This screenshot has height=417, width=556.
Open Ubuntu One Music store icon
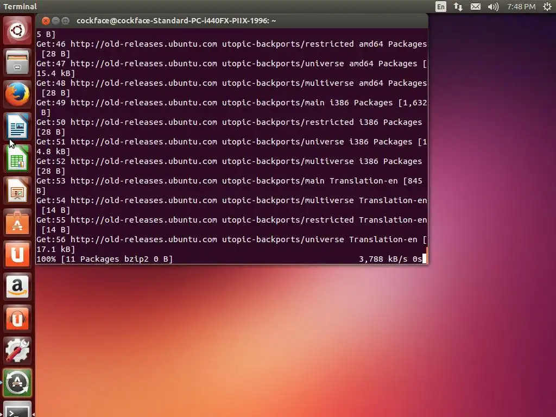point(17,318)
